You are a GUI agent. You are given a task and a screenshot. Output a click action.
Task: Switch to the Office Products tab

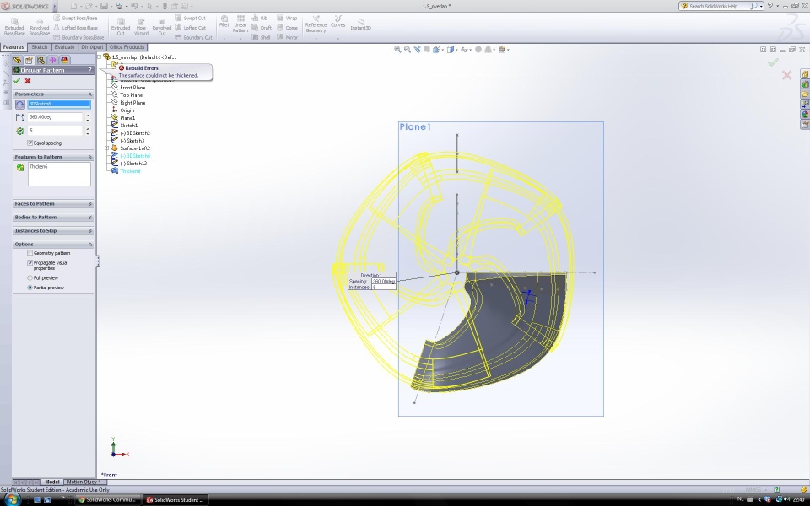click(x=127, y=47)
